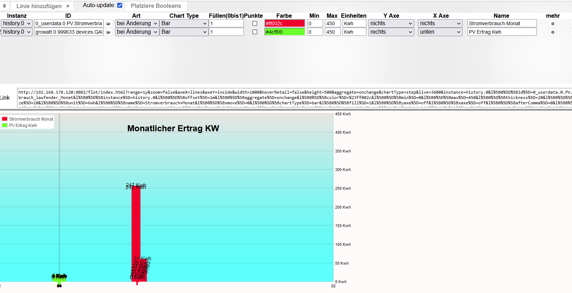Click the legend label 'PV Ertrag Kwh'
Image resolution: width=572 pixels, height=293 pixels.
(23, 126)
